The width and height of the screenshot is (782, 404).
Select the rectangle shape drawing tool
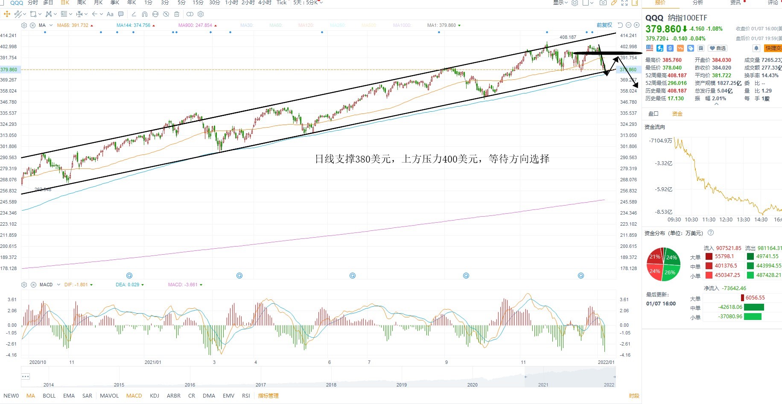coord(33,14)
